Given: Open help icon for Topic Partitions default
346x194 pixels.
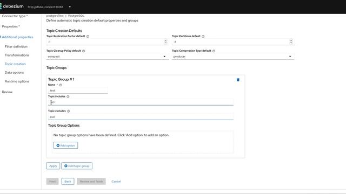Looking at the screenshot, I should [203, 36].
